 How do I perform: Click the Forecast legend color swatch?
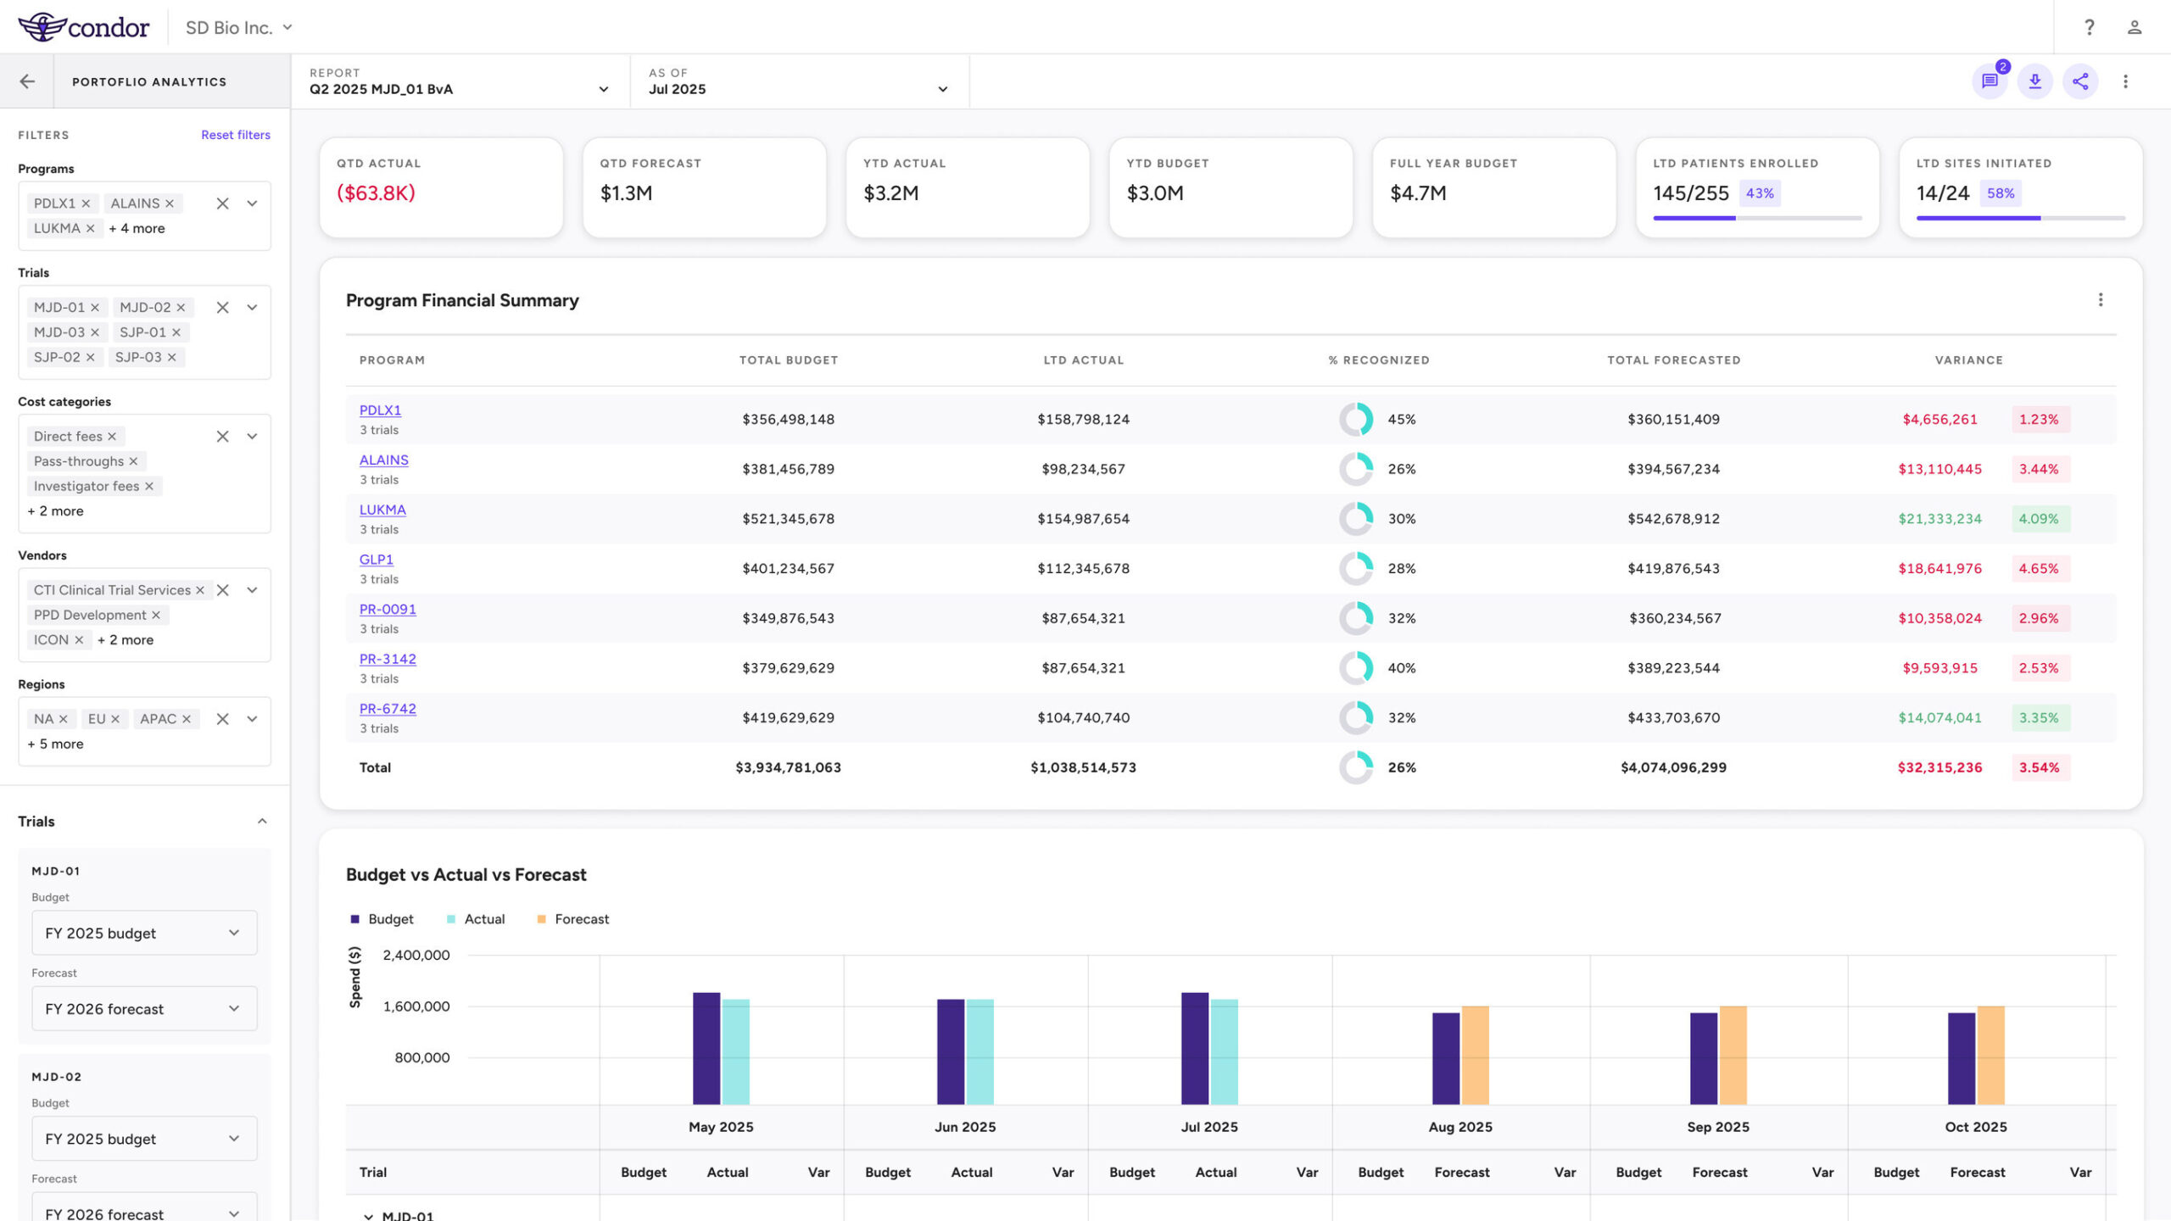point(542,919)
